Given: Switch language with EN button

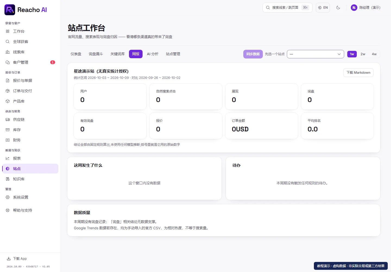Looking at the screenshot, I should [323, 8].
